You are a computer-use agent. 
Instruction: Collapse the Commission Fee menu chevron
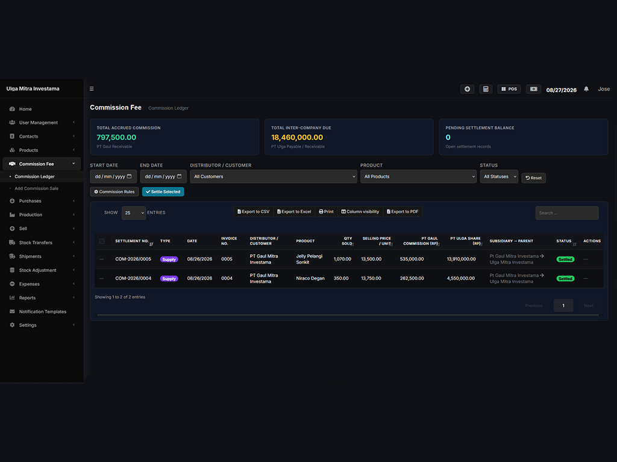click(x=74, y=164)
